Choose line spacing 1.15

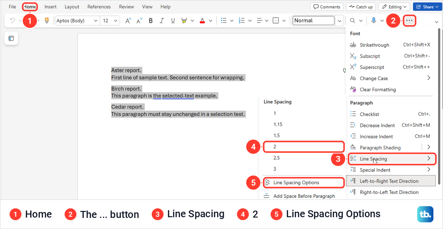pos(303,124)
